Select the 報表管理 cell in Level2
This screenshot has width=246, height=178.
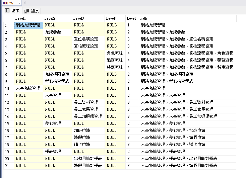point(57,152)
